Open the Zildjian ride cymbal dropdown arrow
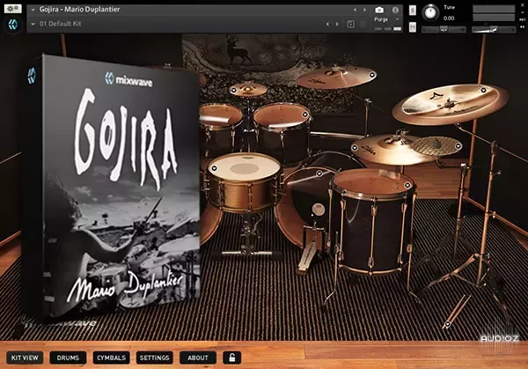Screen dimensions: 528x369 point(355,148)
